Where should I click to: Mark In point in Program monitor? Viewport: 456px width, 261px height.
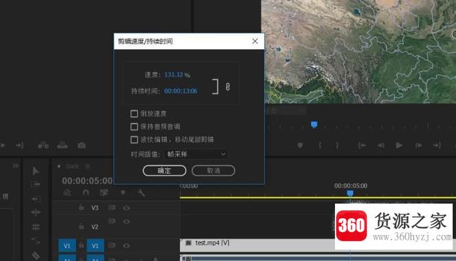click(x=320, y=145)
